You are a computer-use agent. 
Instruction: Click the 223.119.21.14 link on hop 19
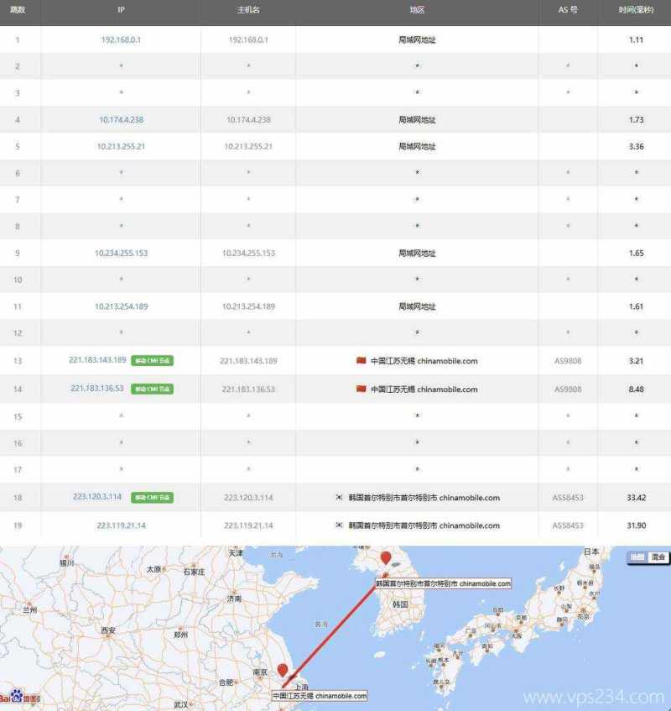pos(120,525)
